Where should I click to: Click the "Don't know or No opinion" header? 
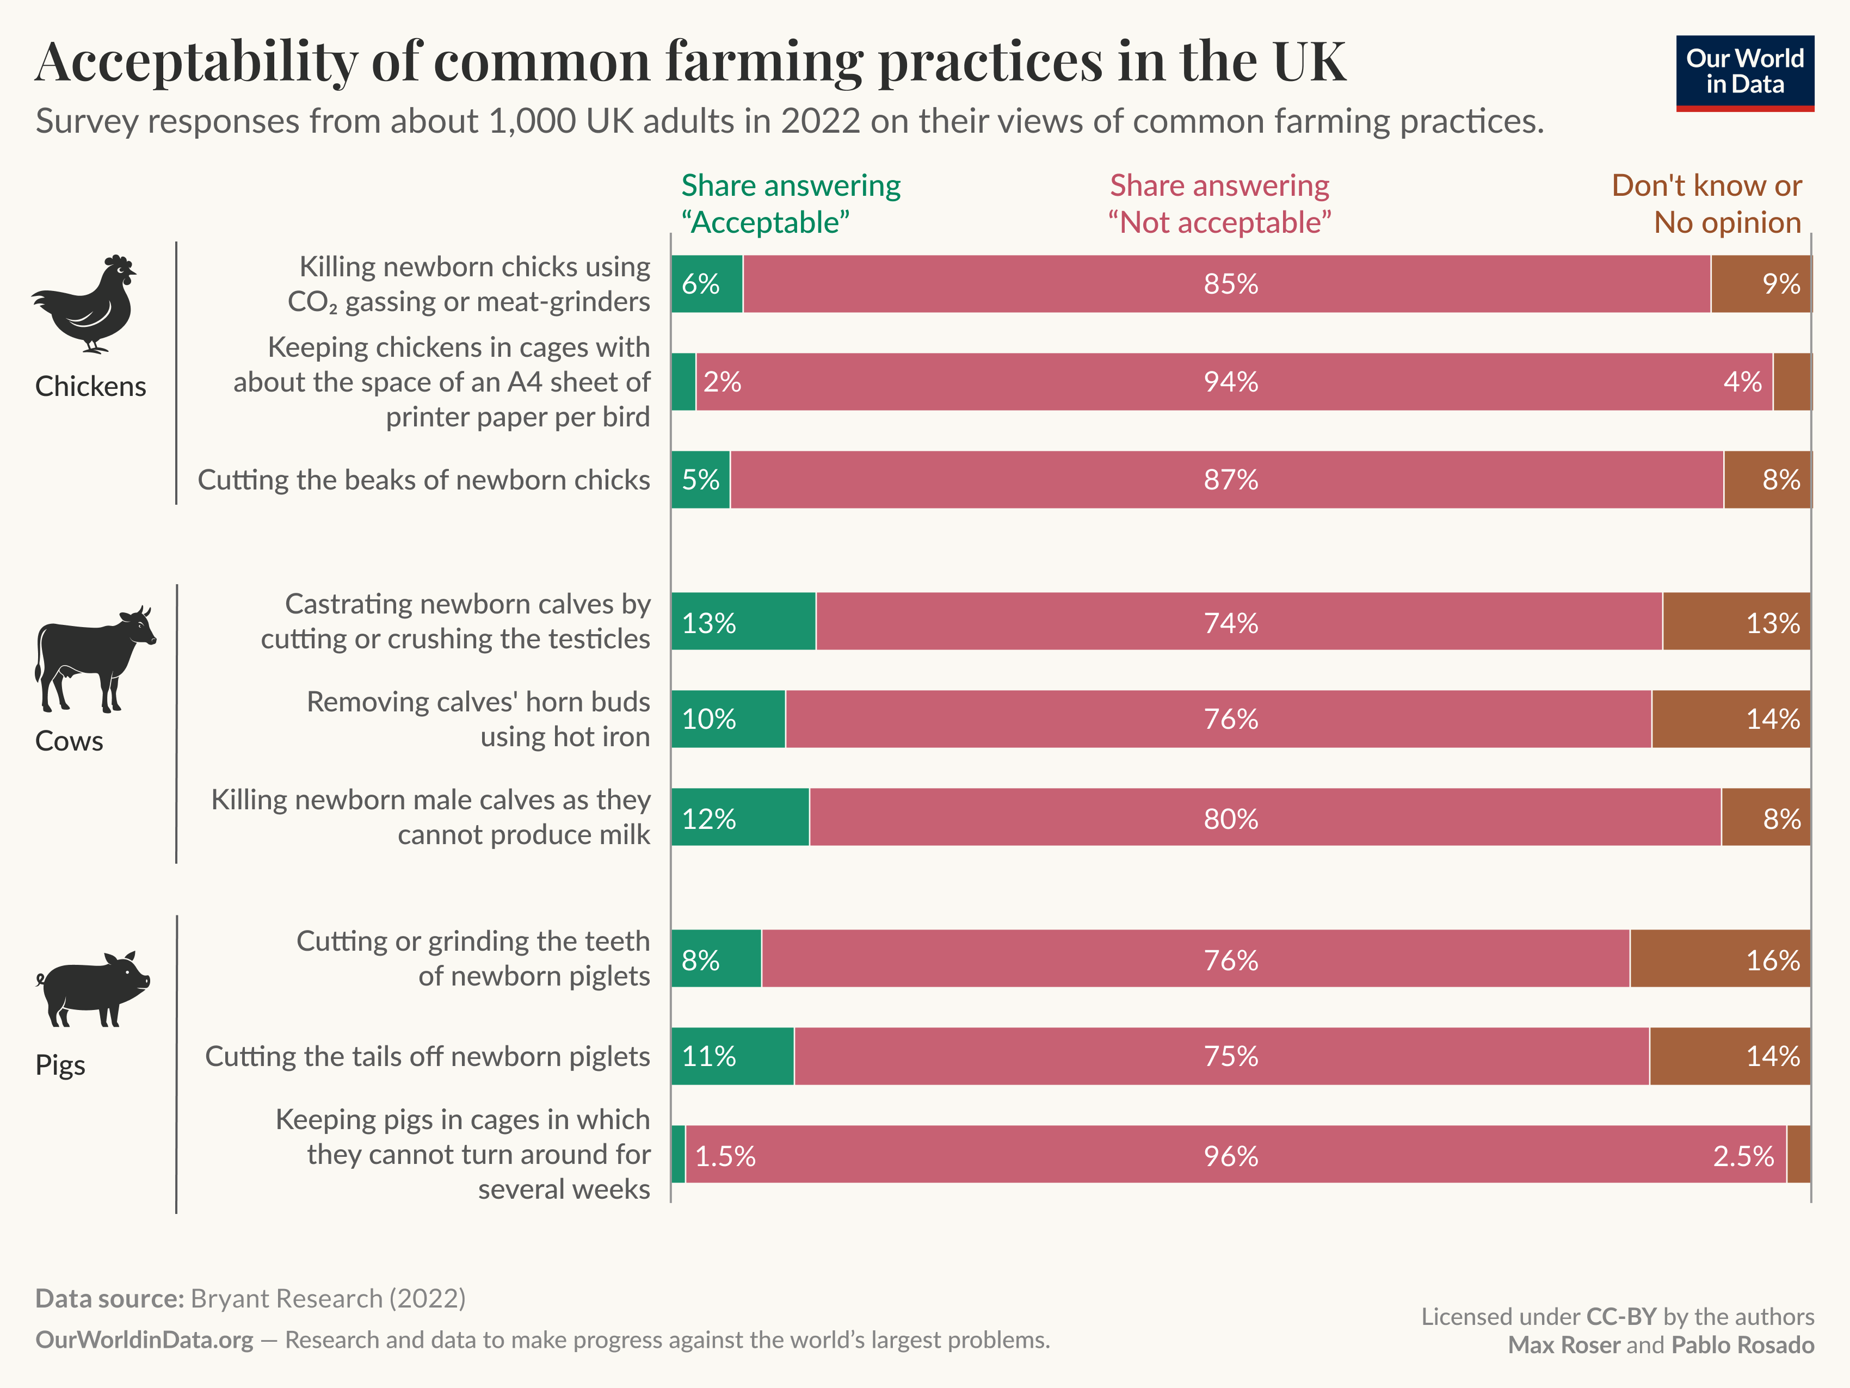[1706, 203]
